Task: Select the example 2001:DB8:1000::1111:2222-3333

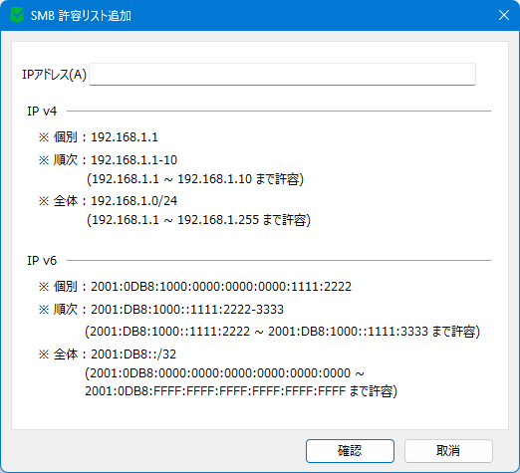Action: pyautogui.click(x=187, y=310)
